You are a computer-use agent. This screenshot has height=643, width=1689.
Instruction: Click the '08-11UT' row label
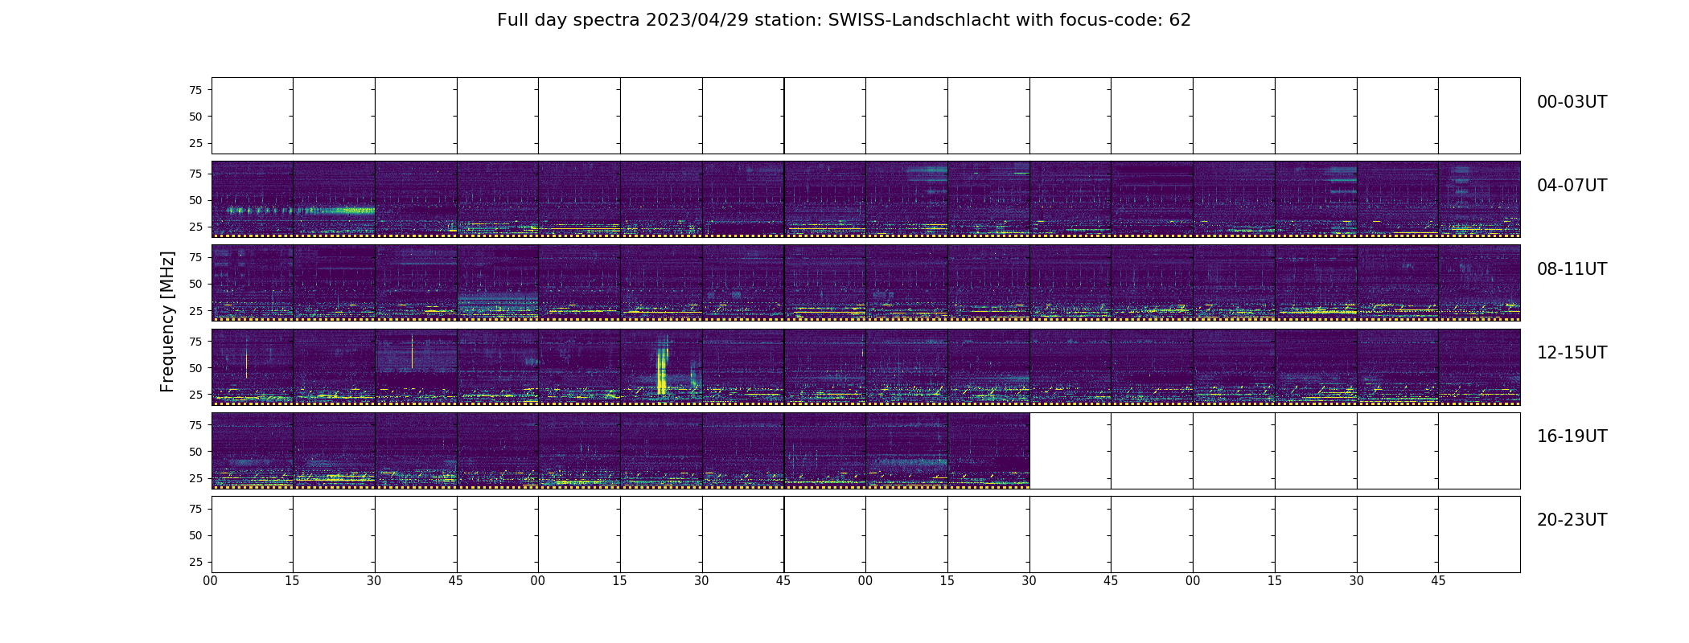click(x=1572, y=269)
